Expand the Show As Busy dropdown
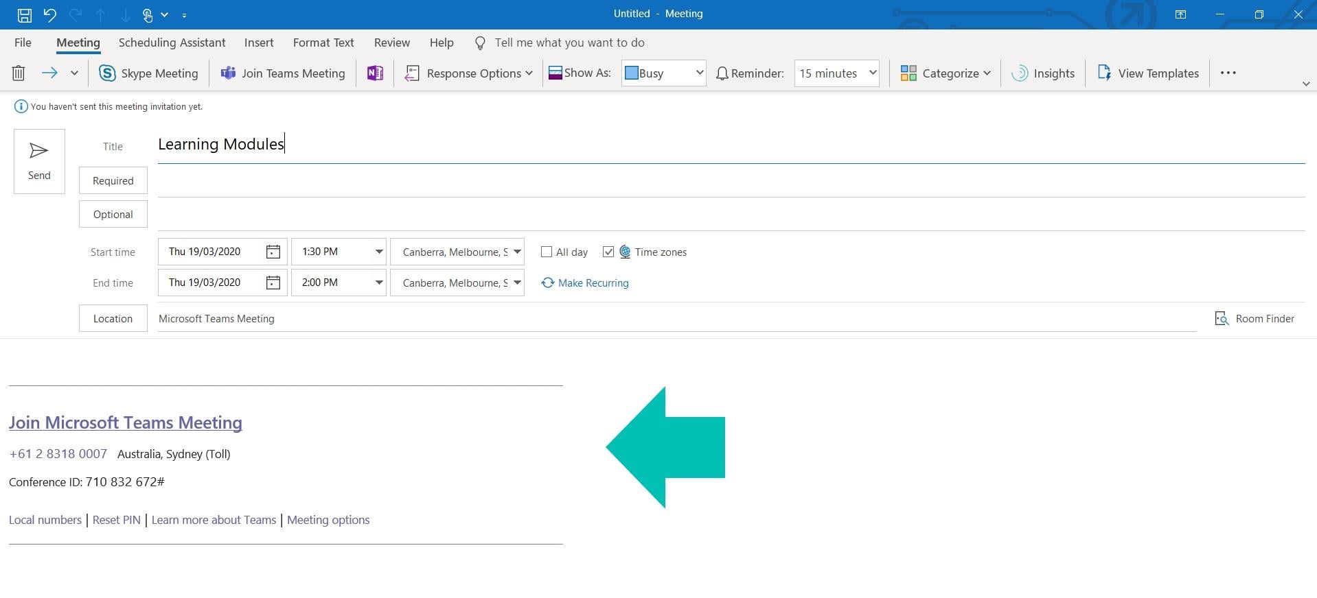1317x598 pixels. (x=699, y=73)
